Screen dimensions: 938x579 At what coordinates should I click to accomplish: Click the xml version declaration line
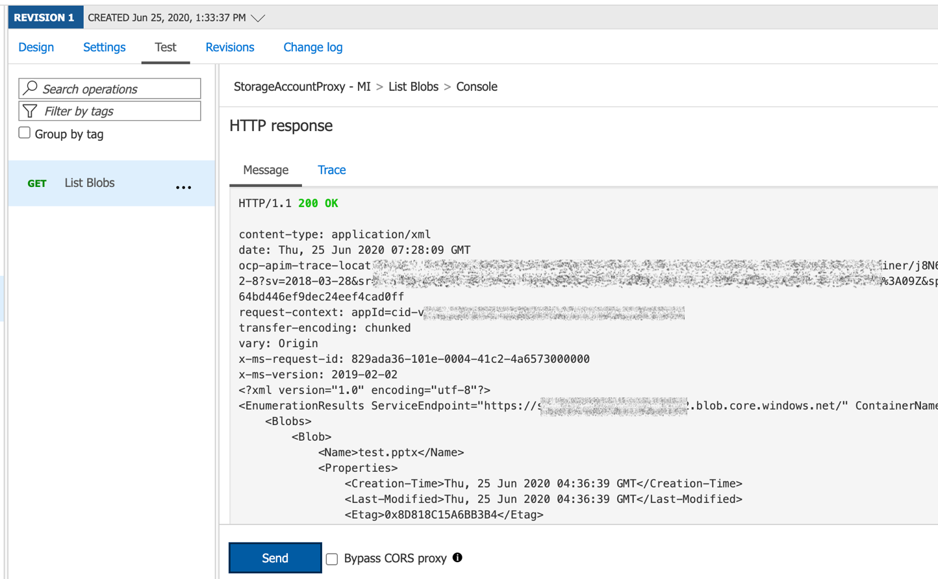coord(364,390)
